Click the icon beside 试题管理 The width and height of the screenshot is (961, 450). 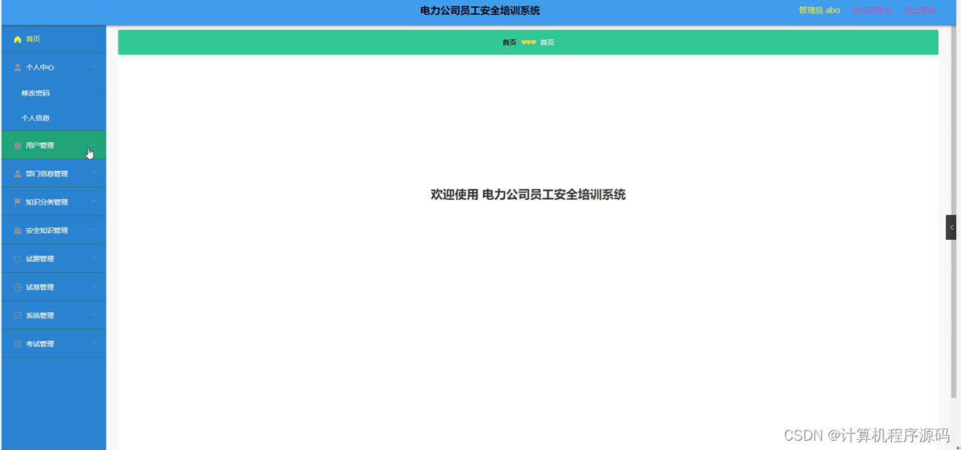(x=17, y=259)
